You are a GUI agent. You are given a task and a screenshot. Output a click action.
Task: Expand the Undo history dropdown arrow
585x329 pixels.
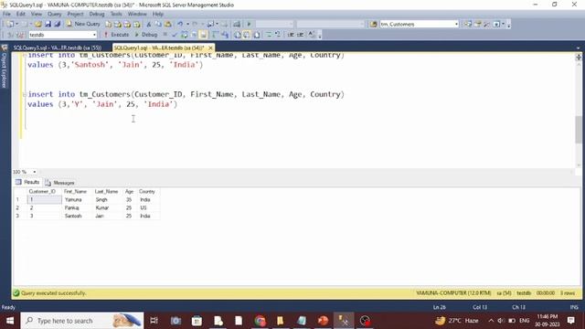(x=187, y=24)
